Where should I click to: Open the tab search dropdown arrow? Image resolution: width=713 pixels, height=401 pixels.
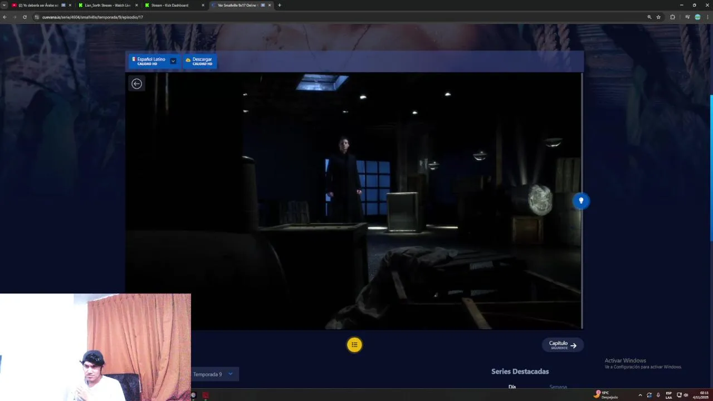click(4, 5)
